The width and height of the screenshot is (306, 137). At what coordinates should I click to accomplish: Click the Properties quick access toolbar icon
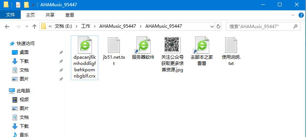click(x=18, y=5)
